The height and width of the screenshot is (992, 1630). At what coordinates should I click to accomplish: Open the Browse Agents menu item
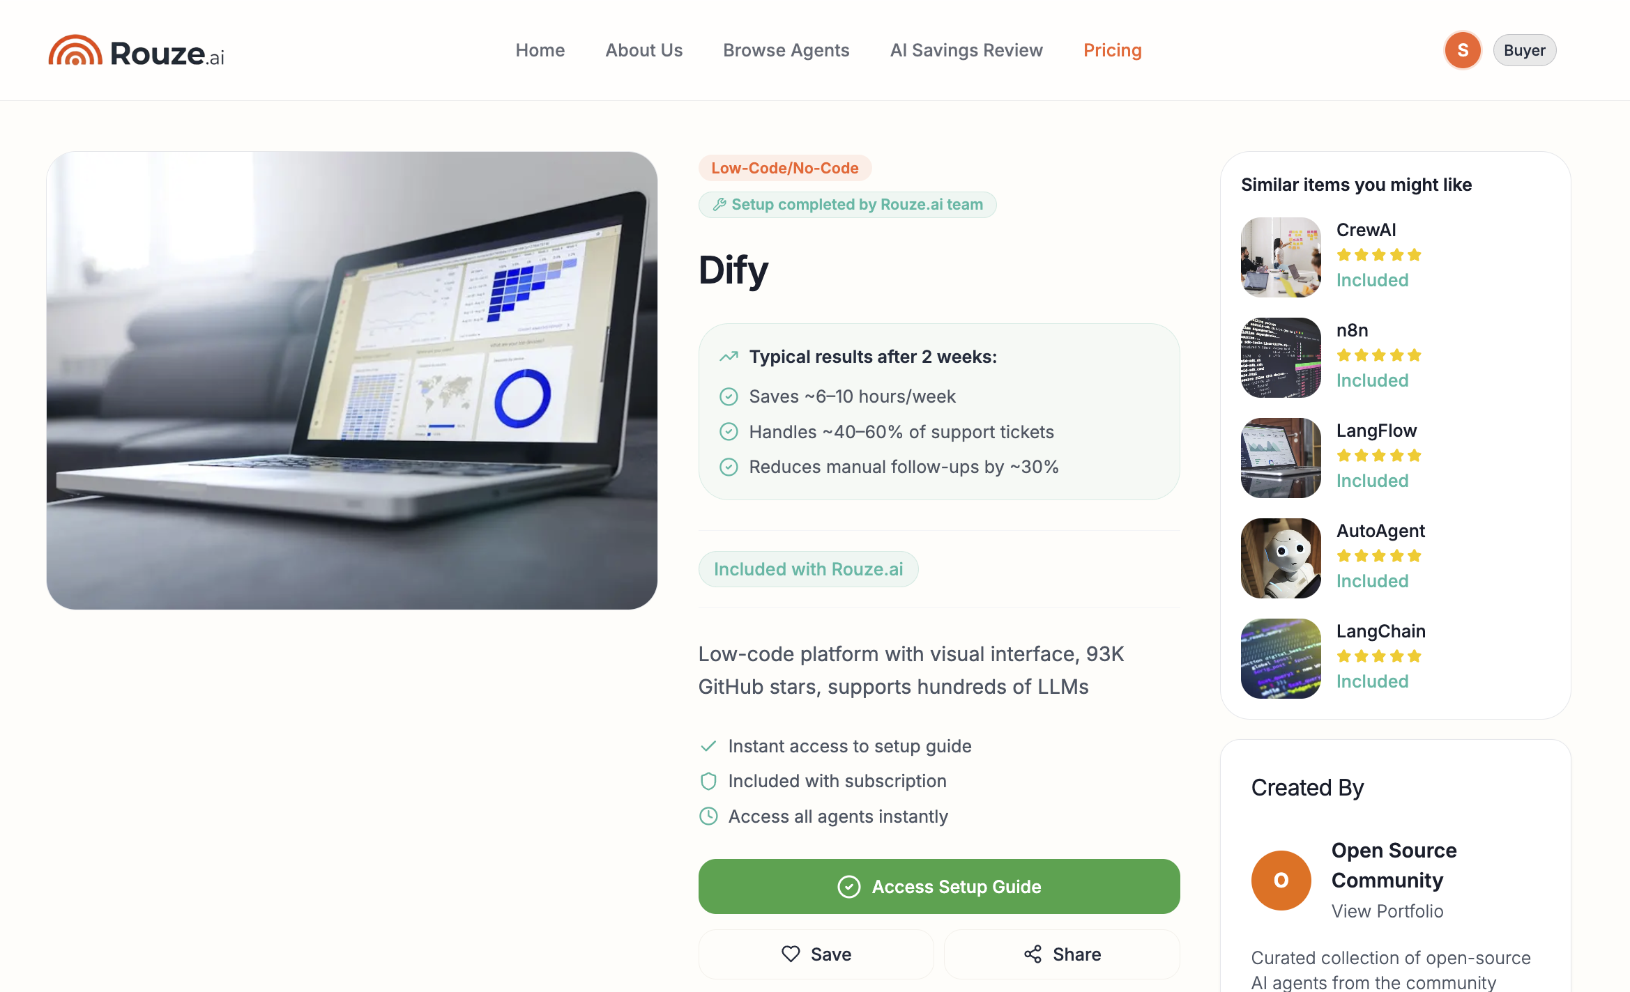(x=786, y=50)
